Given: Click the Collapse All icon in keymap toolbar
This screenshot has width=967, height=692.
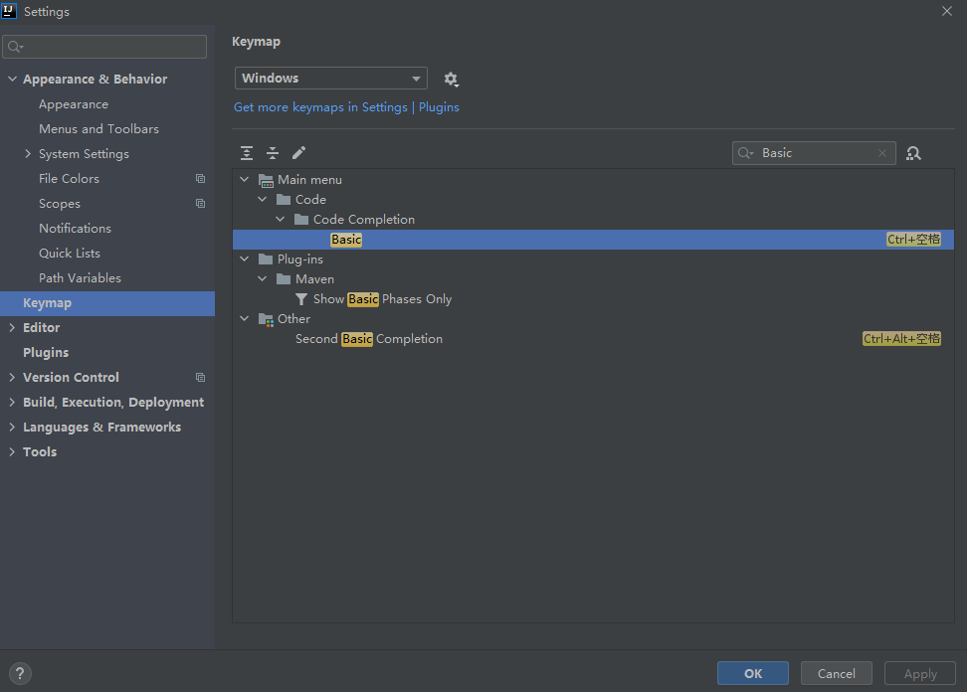Looking at the screenshot, I should click(x=273, y=153).
